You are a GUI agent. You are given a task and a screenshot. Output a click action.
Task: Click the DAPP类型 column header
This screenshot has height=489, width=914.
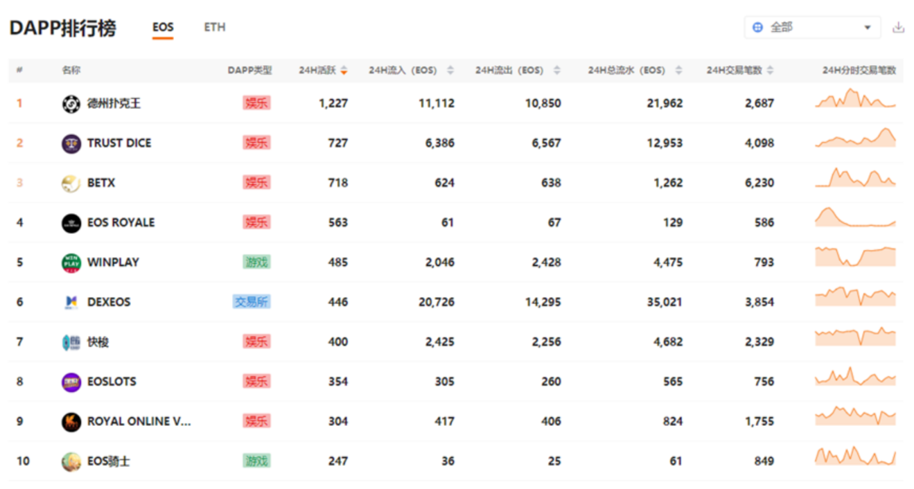250,70
